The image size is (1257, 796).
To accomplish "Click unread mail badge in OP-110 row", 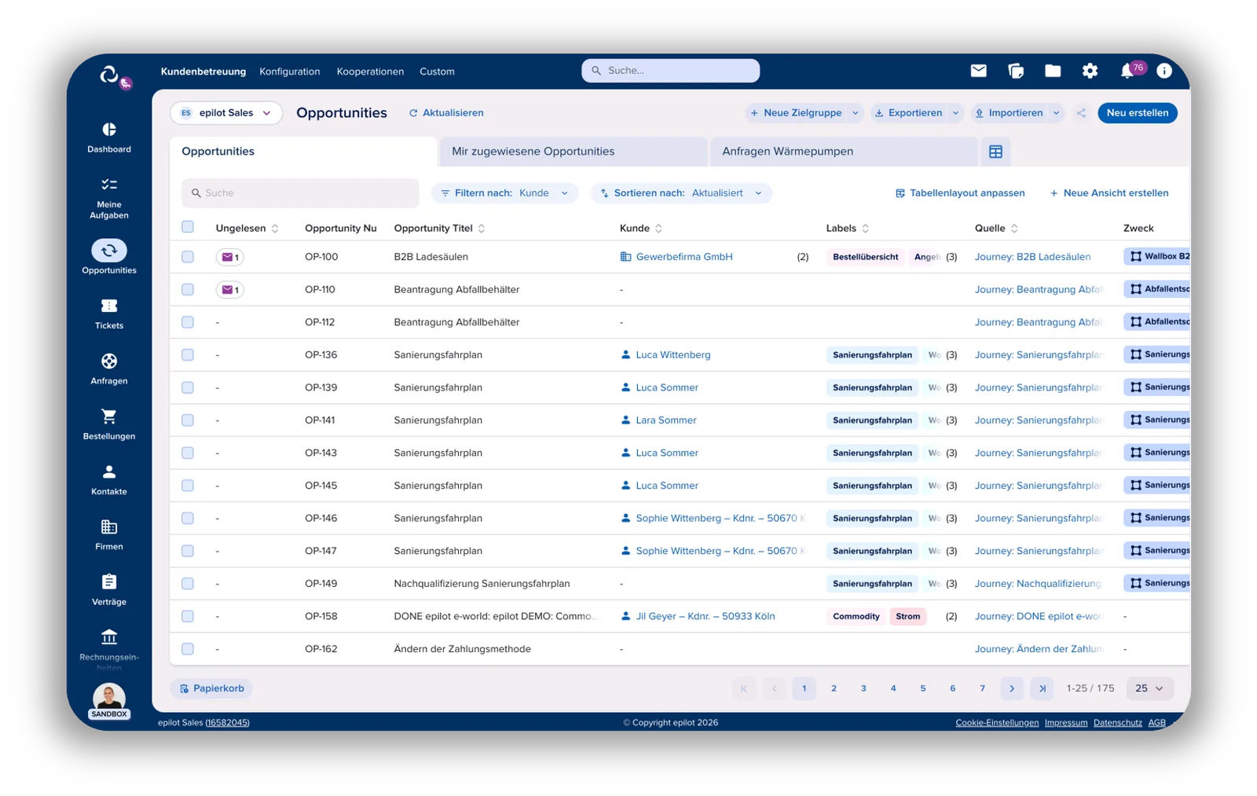I will [230, 290].
